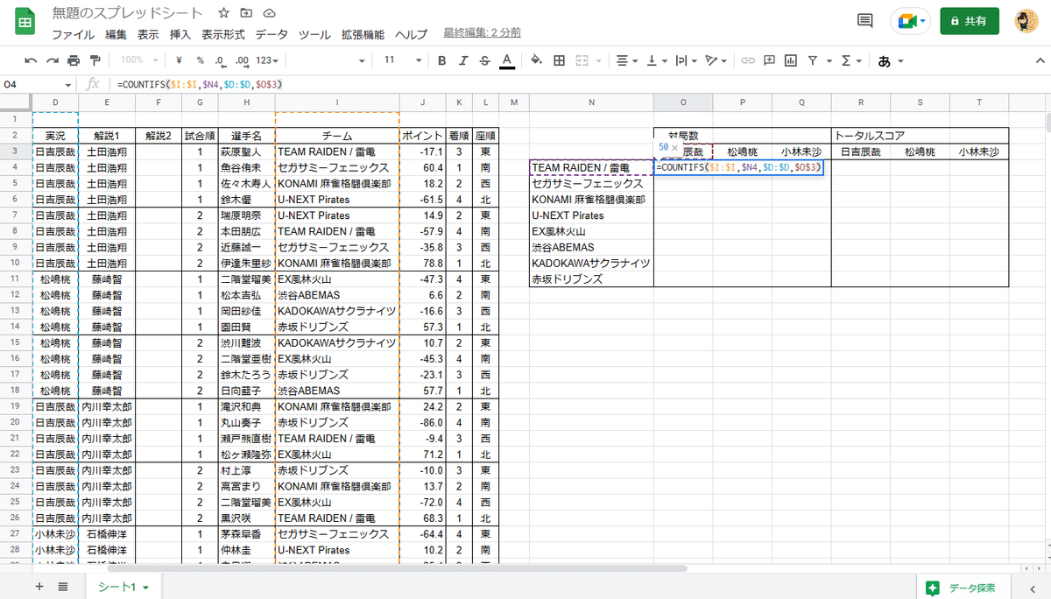
Task: Show the all sheets list
Action: tap(64, 587)
